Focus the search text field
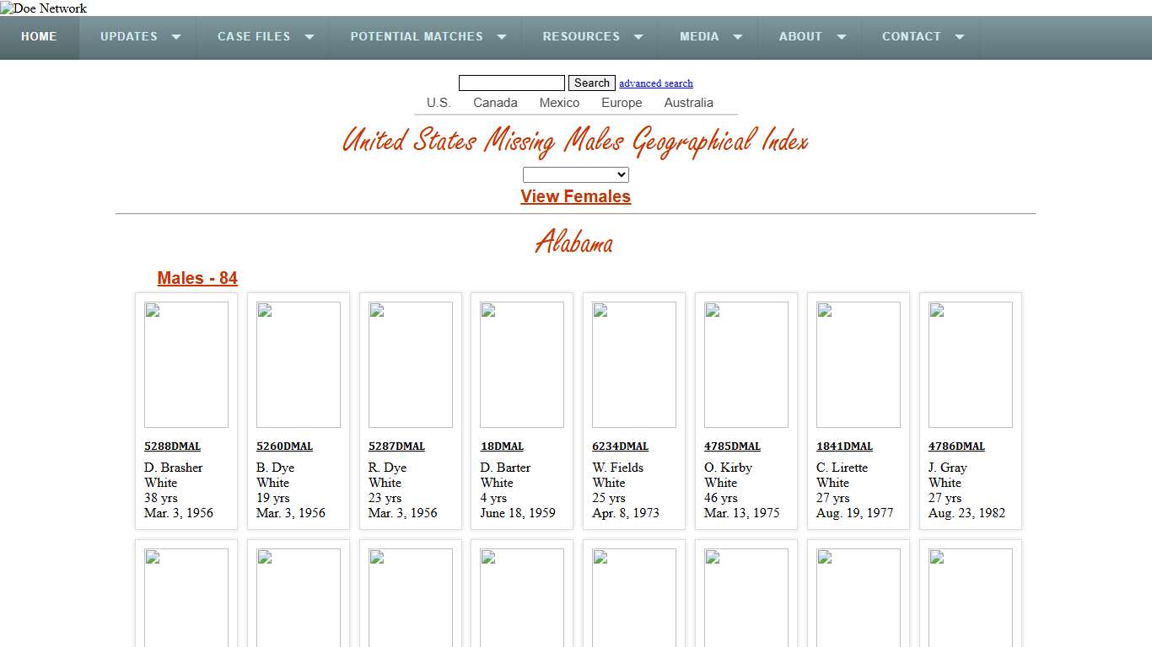The height and width of the screenshot is (647, 1152). pos(511,83)
